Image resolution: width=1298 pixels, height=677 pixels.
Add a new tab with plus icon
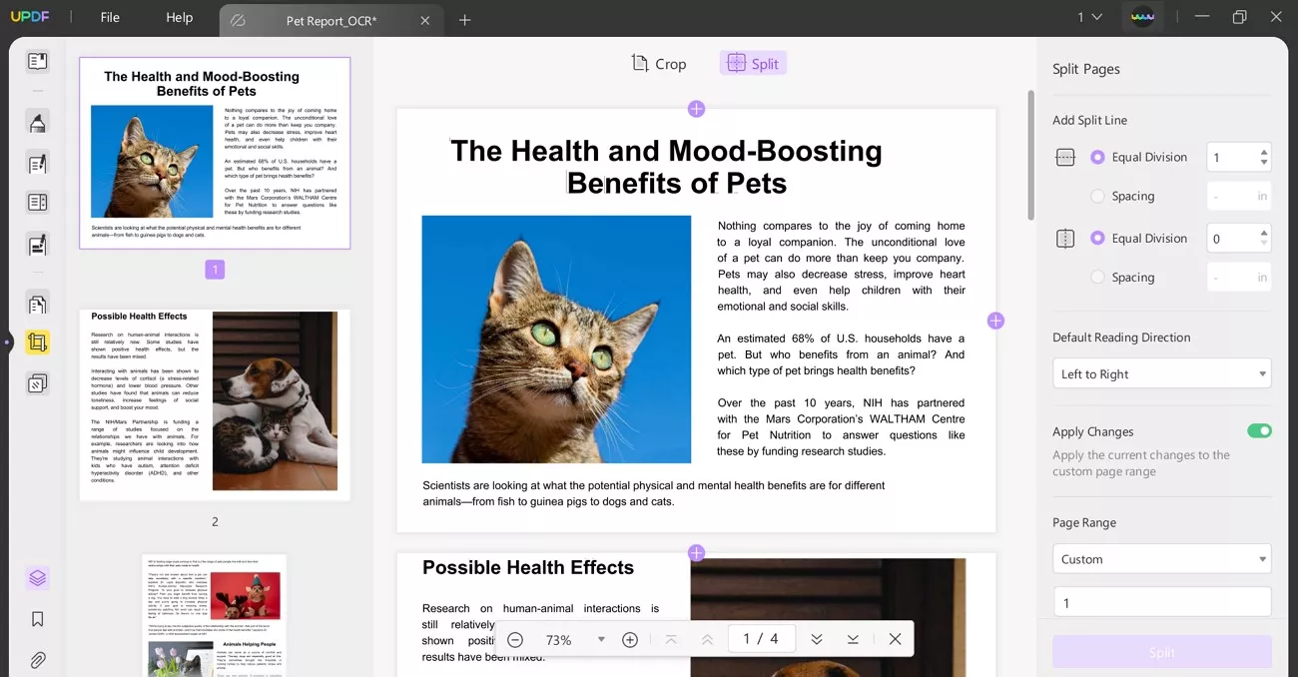pyautogui.click(x=464, y=20)
